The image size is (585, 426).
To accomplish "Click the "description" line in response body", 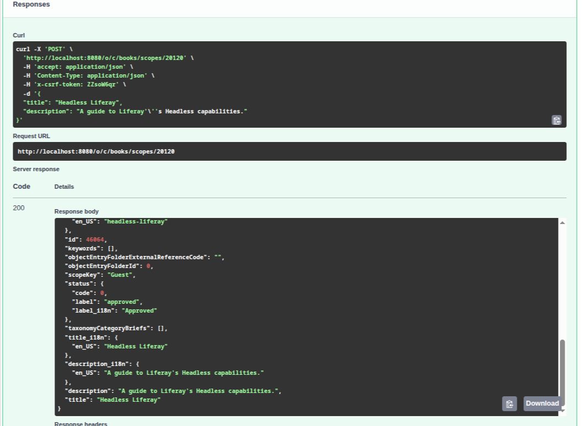I will (173, 391).
